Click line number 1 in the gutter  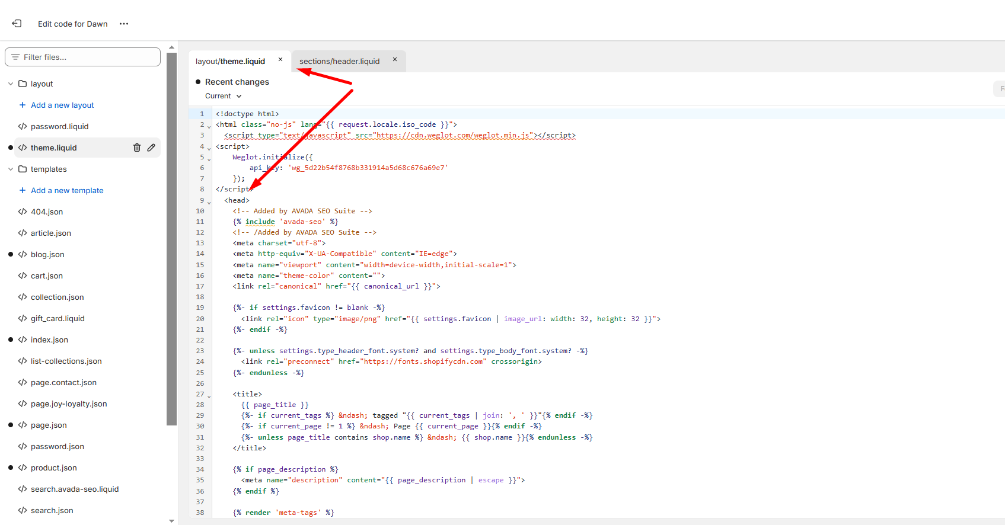[x=202, y=114]
